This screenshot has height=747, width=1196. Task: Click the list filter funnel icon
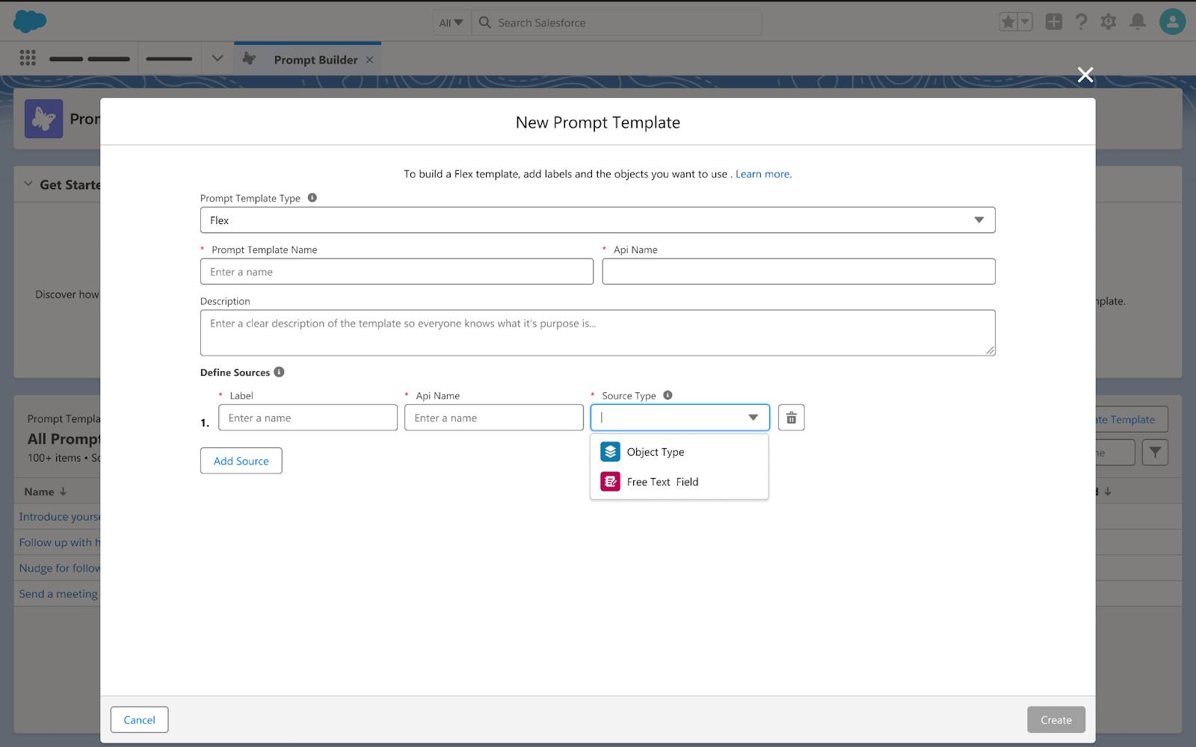[1155, 452]
